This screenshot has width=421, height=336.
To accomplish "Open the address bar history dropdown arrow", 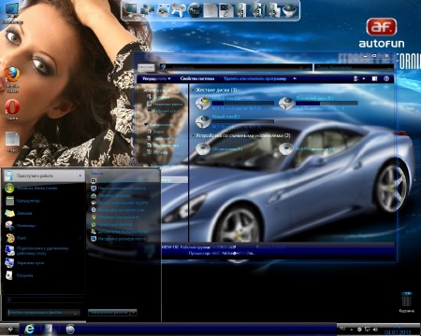I will point(301,67).
